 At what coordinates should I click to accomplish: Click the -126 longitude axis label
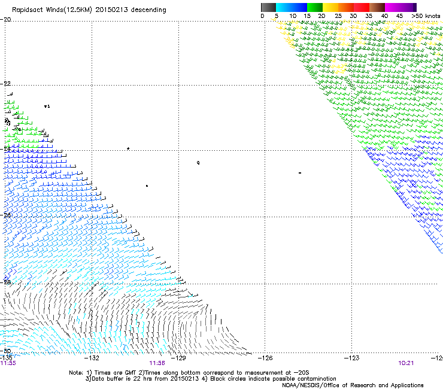pos(265,358)
